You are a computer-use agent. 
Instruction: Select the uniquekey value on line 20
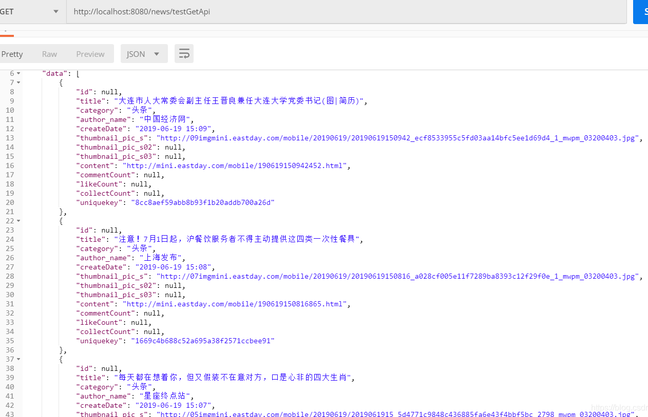point(202,202)
